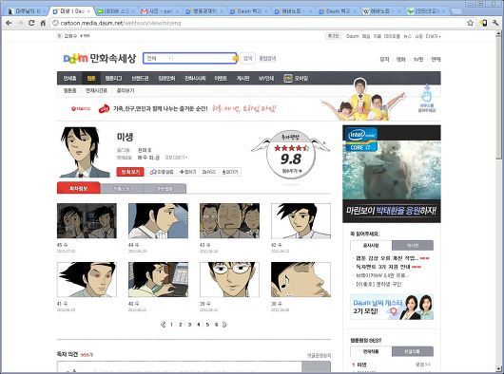Click the yellow extension icon beside the star
504x374 pixels.
coord(483,23)
